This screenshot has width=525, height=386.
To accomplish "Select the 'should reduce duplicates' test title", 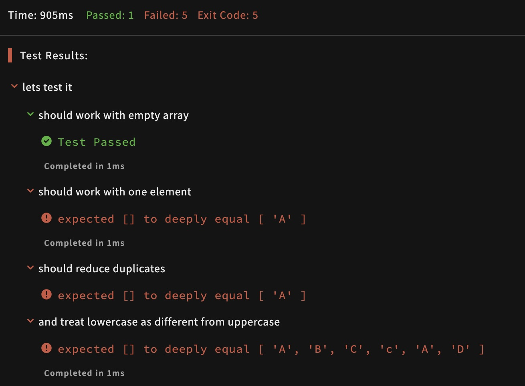I will [101, 269].
